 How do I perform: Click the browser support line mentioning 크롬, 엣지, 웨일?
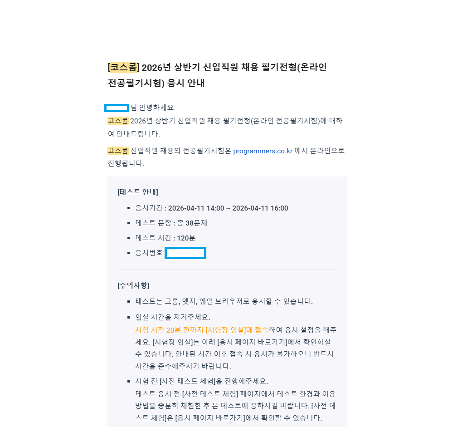(x=224, y=301)
